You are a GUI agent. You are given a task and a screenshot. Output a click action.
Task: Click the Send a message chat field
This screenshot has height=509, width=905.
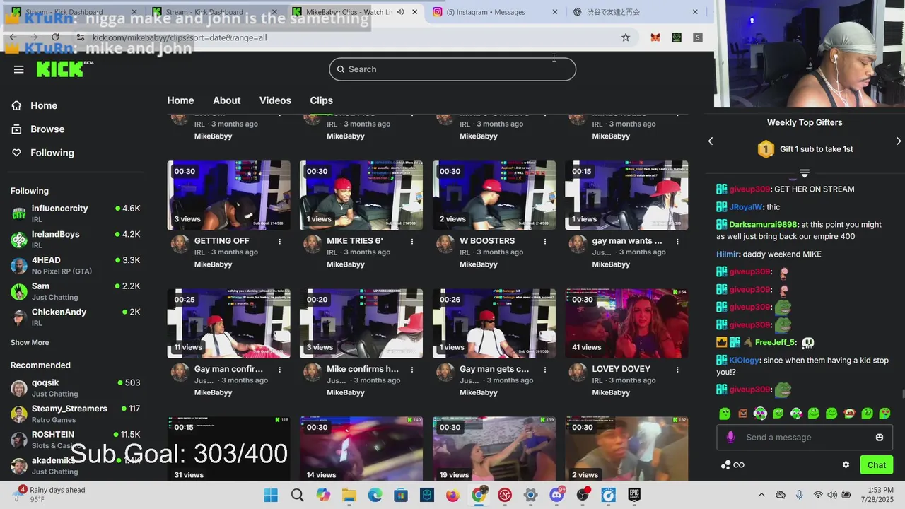click(804, 437)
